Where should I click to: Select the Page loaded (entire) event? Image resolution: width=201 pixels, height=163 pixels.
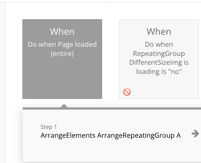click(x=62, y=59)
